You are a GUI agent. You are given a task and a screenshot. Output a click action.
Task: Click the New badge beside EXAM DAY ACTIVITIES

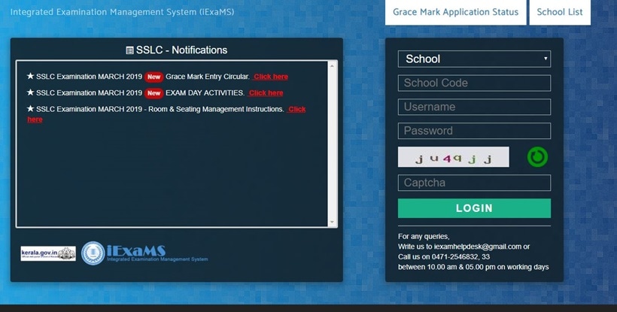pyautogui.click(x=153, y=93)
